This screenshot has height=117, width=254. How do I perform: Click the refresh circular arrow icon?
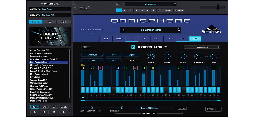pos(54,112)
